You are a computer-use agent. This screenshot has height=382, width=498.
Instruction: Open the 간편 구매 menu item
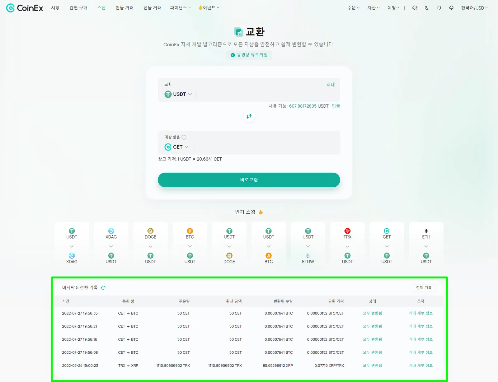tap(78, 8)
